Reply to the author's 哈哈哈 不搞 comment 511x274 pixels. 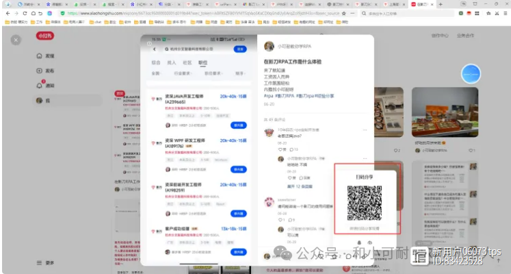304,178
